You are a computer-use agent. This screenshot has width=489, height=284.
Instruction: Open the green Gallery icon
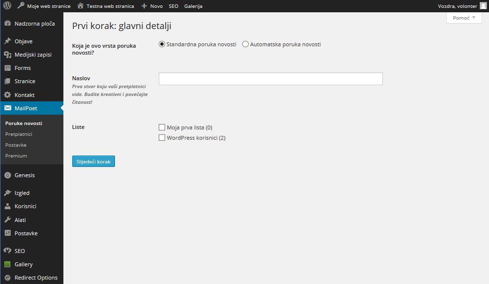(x=7, y=264)
